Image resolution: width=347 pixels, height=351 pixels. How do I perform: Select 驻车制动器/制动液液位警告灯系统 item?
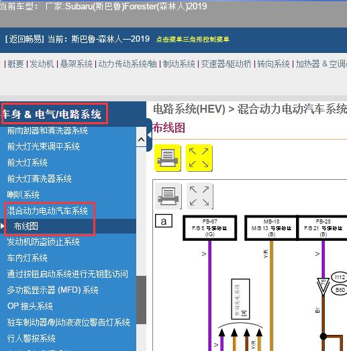pyautogui.click(x=68, y=322)
